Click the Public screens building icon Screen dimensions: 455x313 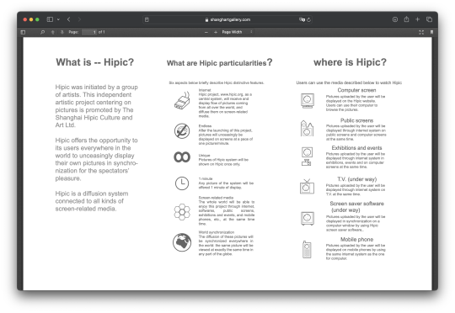(307, 129)
